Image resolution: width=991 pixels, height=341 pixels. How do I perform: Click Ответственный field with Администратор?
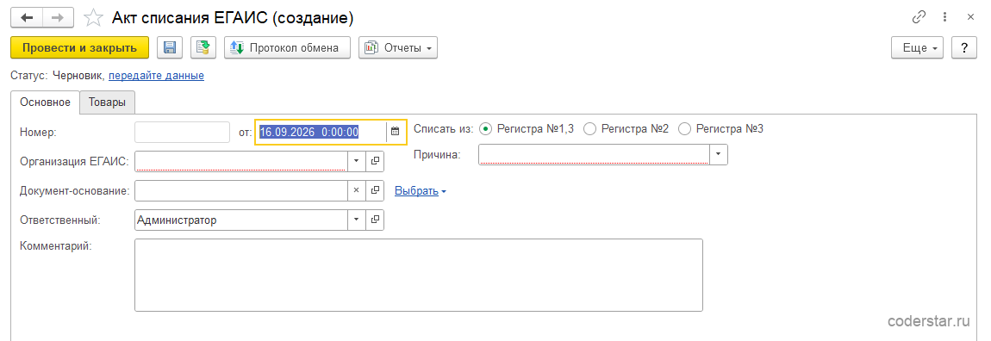[241, 220]
